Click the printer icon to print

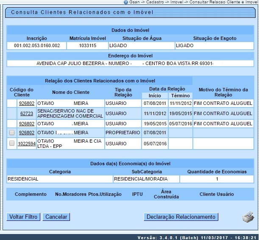click(x=248, y=217)
